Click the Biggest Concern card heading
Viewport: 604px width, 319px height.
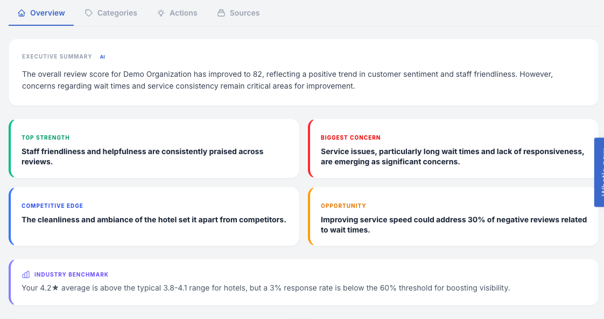[350, 138]
